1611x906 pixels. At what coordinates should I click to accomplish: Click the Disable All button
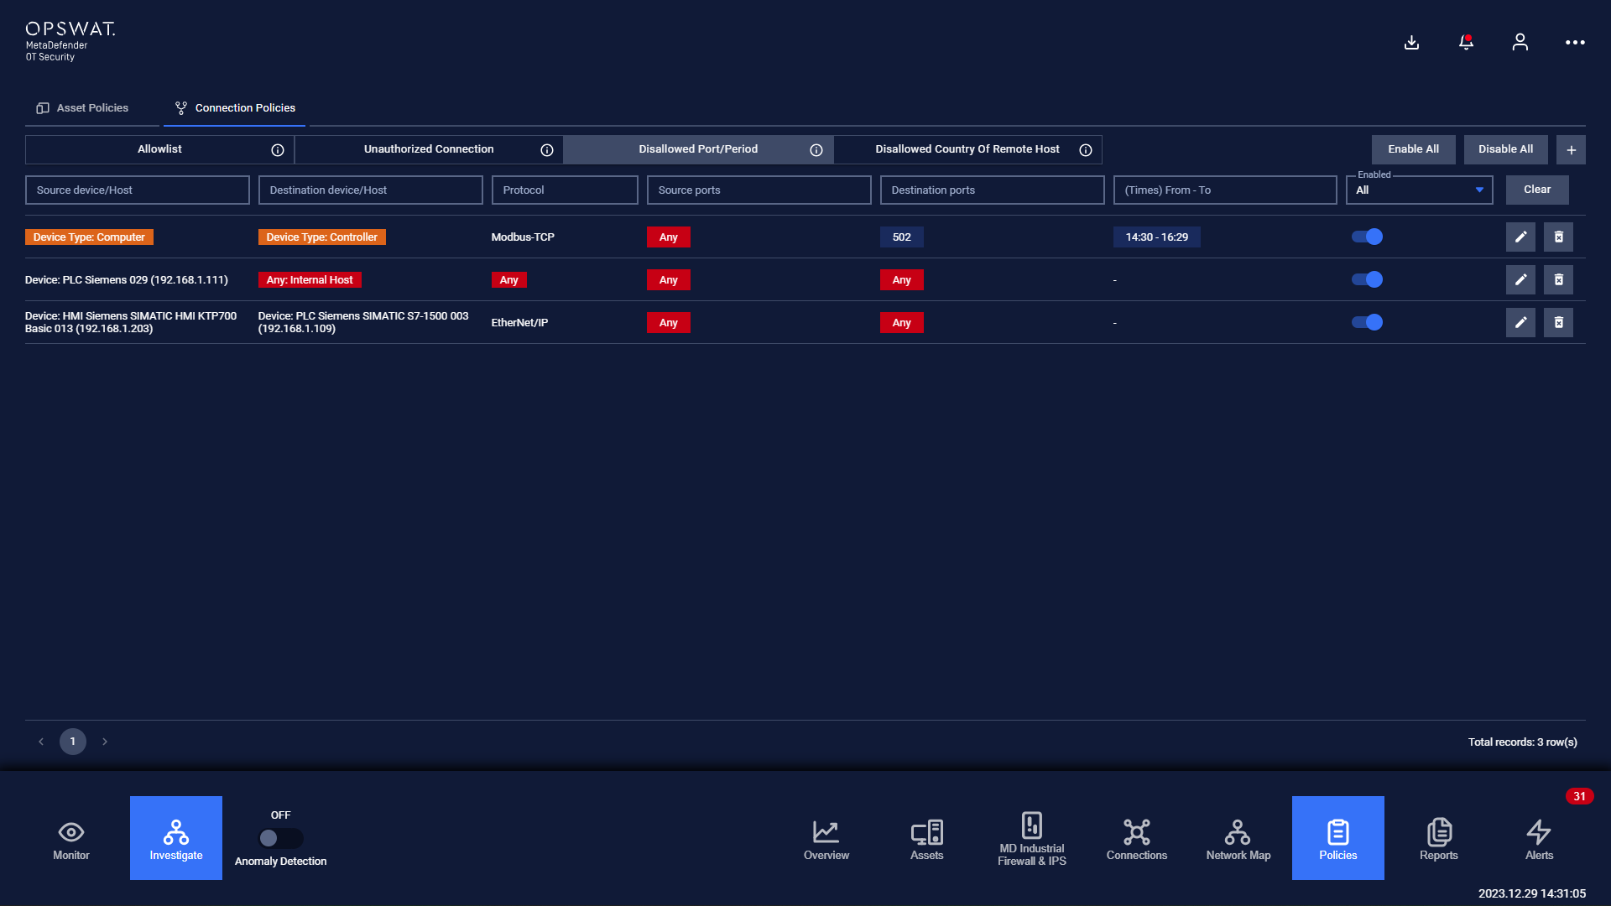coord(1505,149)
